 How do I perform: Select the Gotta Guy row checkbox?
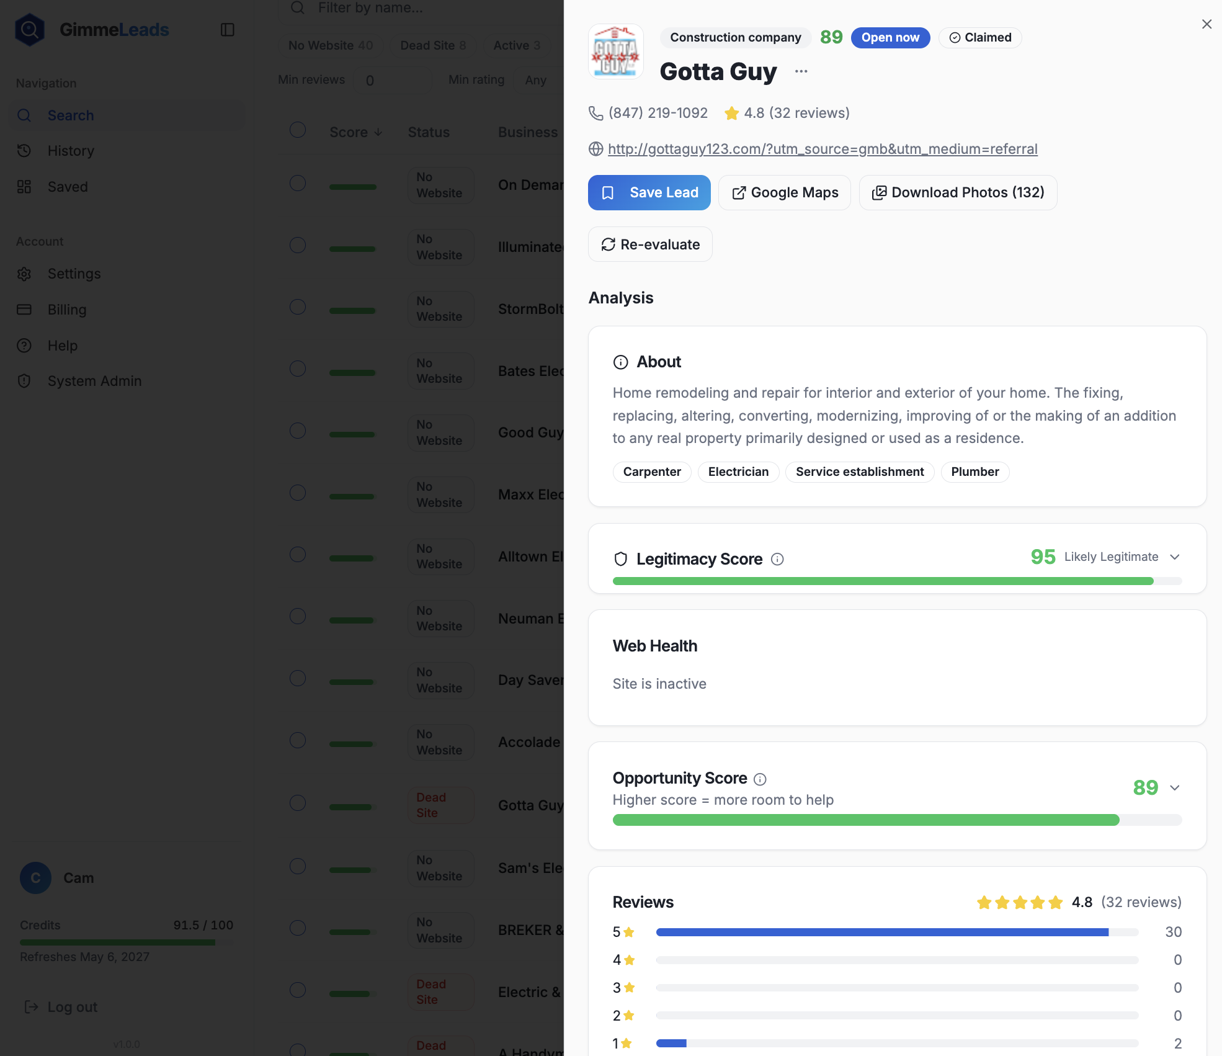[298, 803]
